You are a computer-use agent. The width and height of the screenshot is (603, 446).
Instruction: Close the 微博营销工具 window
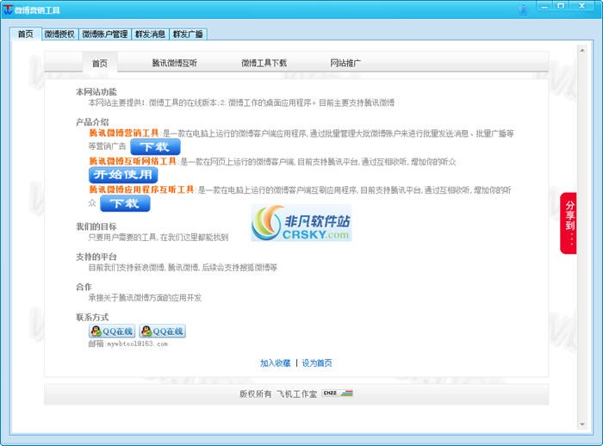click(582, 6)
